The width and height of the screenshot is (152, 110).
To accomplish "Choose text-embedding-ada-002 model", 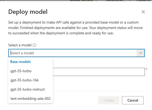I will point(31,98).
